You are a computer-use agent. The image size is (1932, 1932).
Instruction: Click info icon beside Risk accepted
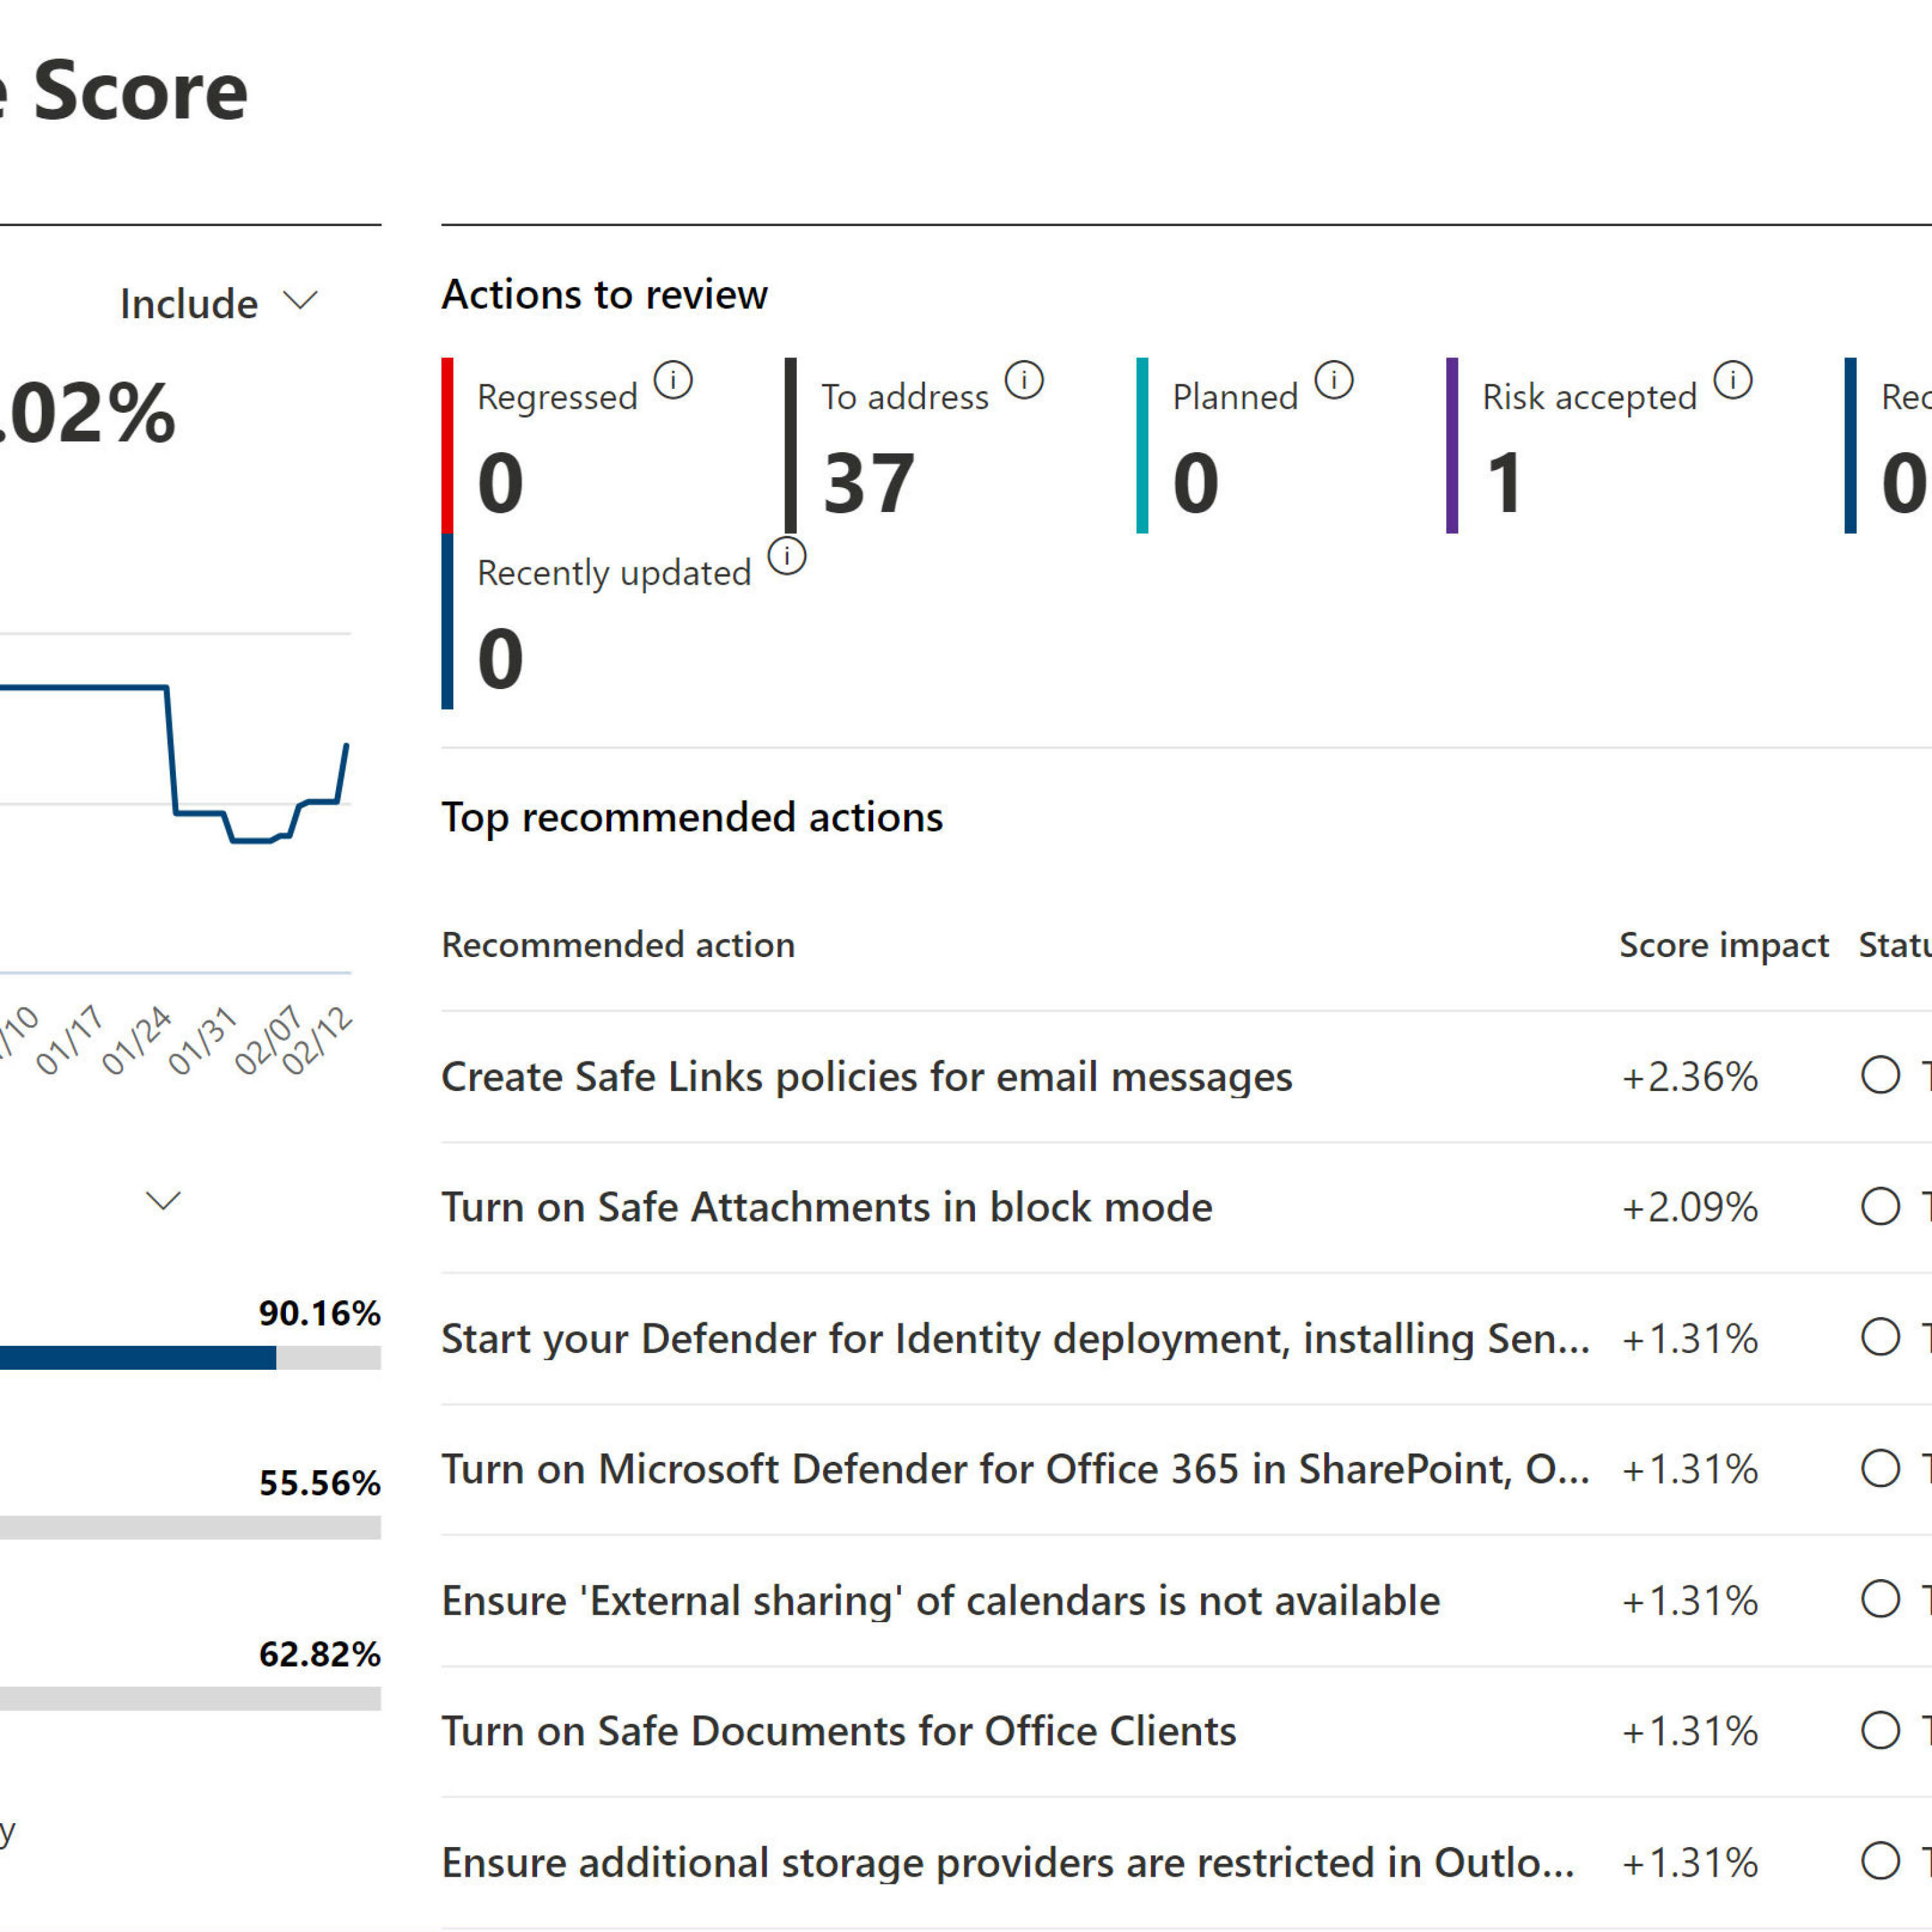pyautogui.click(x=1733, y=380)
